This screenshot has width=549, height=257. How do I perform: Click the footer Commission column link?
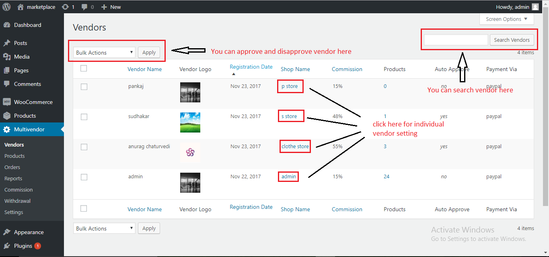pos(347,209)
